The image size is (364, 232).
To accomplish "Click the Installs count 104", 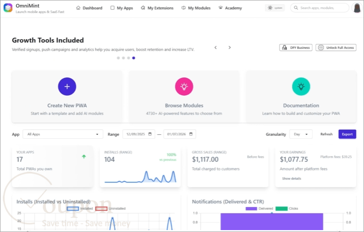I will click(109, 159).
